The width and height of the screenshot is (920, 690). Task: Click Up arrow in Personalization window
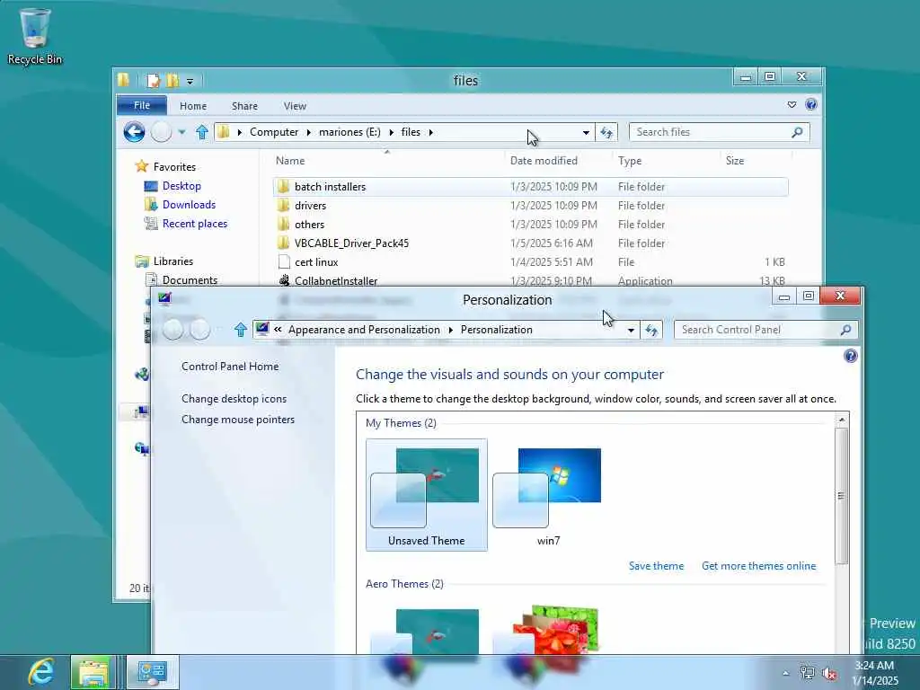(x=240, y=330)
